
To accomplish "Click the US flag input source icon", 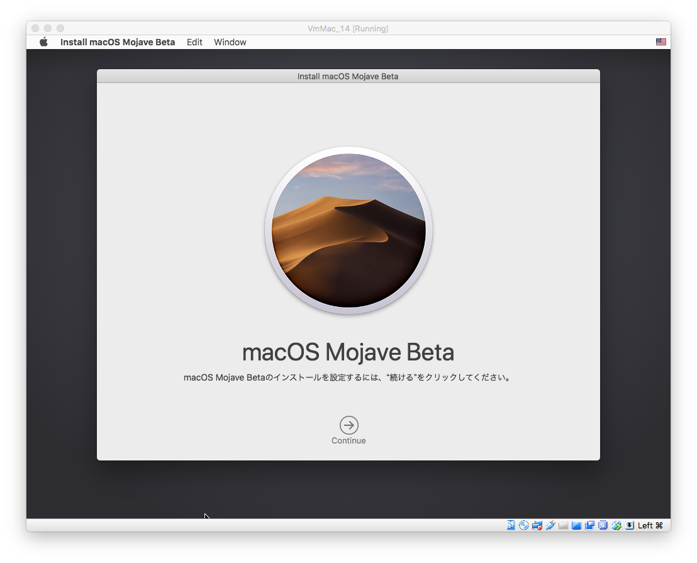I will click(x=661, y=42).
